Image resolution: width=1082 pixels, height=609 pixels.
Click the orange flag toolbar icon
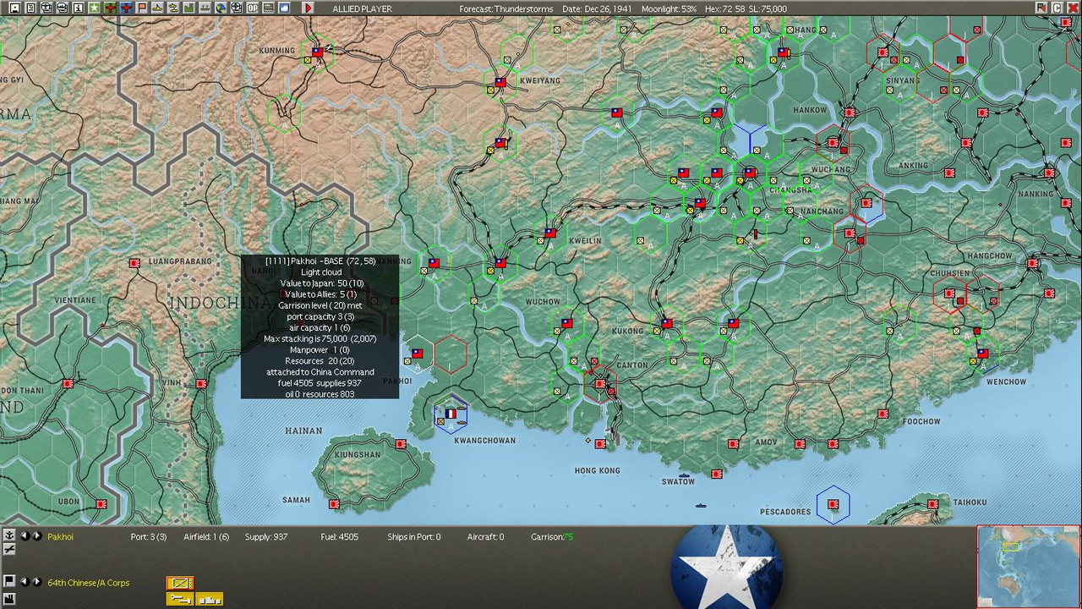pos(142,8)
